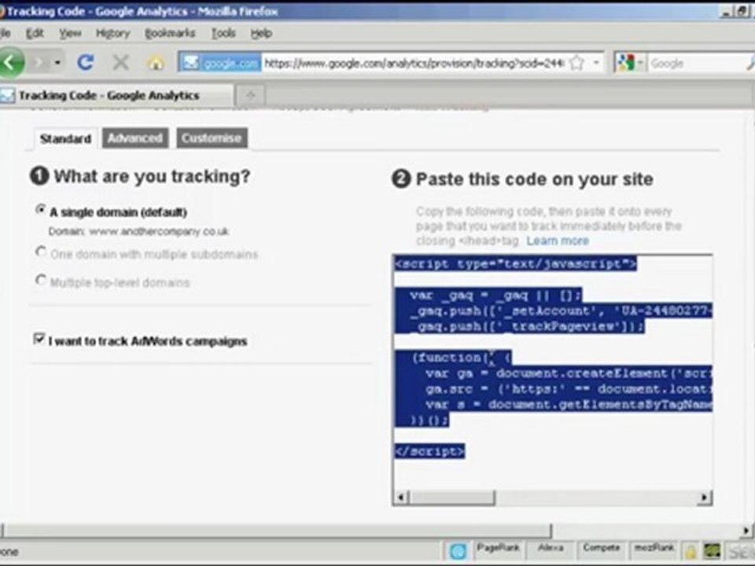The width and height of the screenshot is (755, 566).
Task: Click the Alexa status bar item
Action: coord(551,548)
